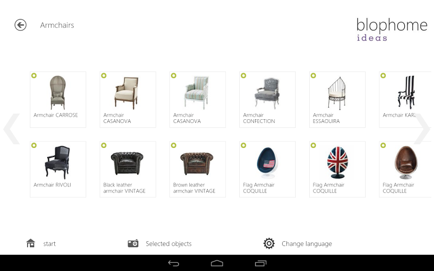
Task: Go to next page with right chevron
Action: [423, 129]
